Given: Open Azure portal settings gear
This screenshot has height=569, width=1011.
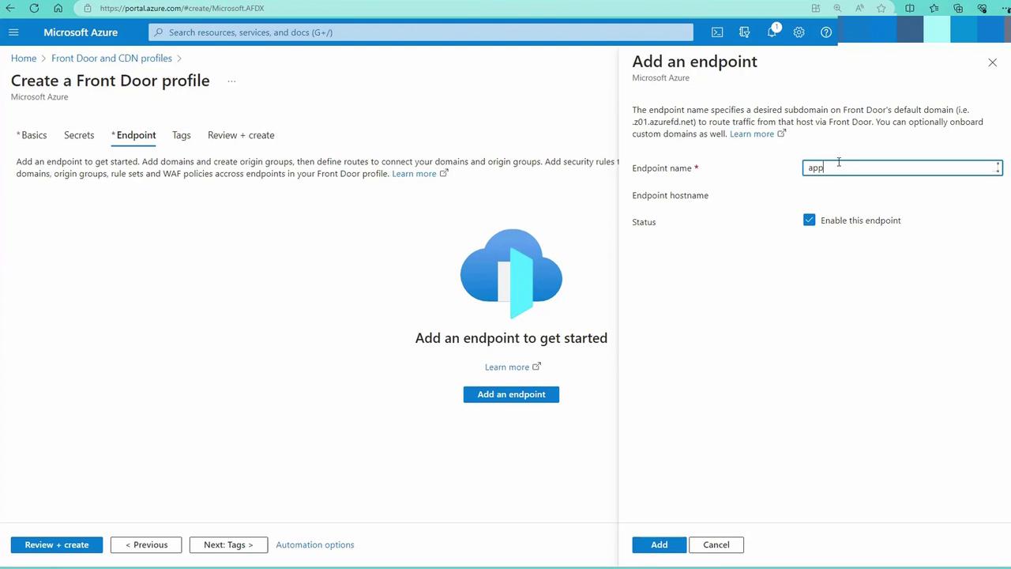Looking at the screenshot, I should [x=799, y=32].
